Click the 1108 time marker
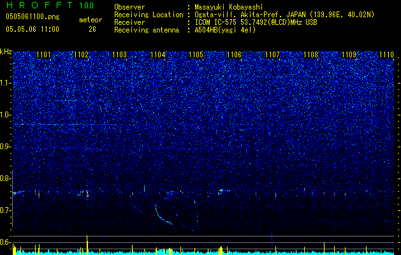This screenshot has height=255, width=401. pyautogui.click(x=310, y=54)
